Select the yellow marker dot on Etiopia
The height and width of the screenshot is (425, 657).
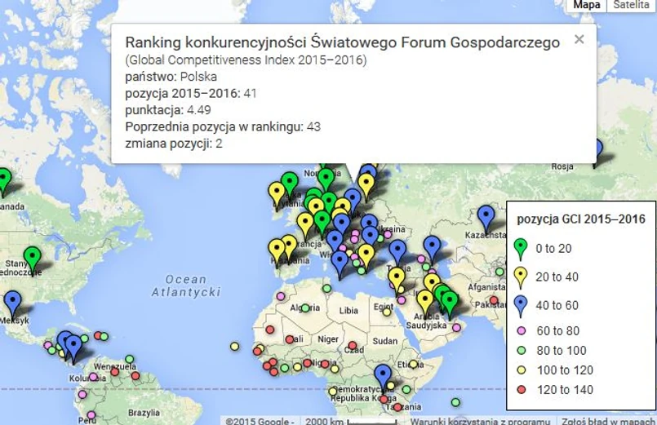tap(413, 364)
